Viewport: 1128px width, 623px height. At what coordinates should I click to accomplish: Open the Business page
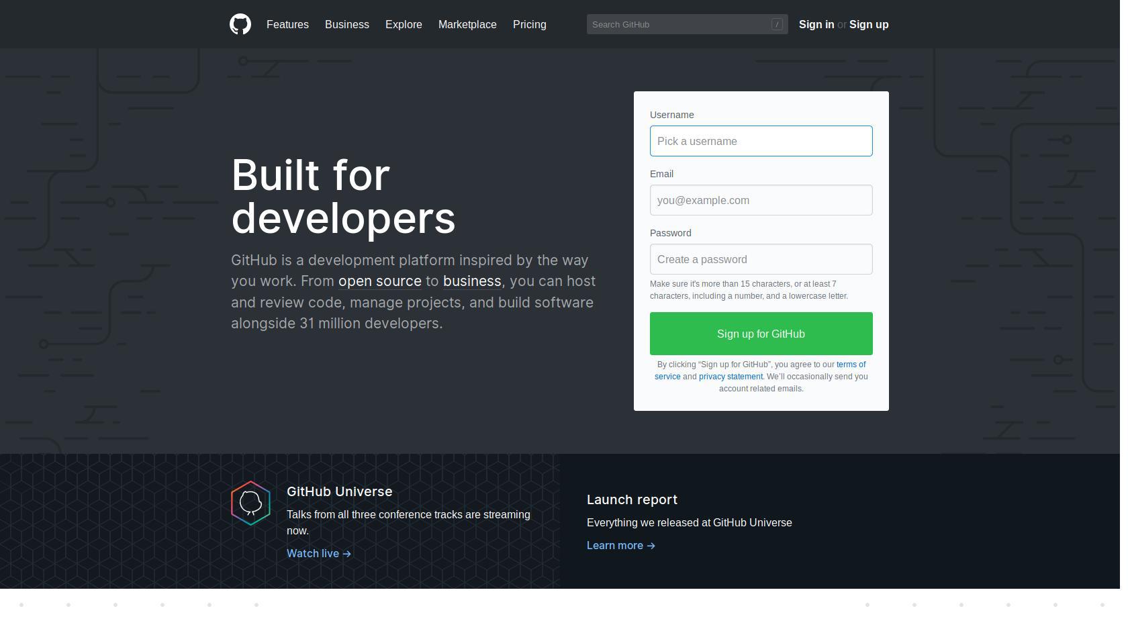point(346,24)
